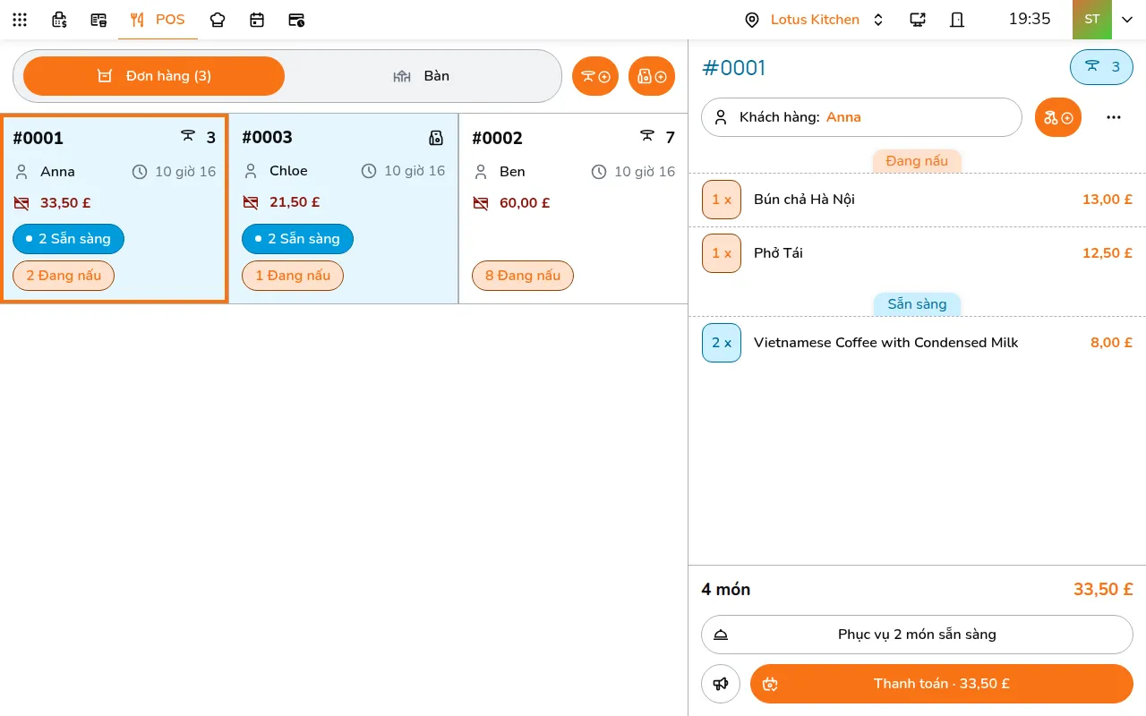Create a new takeaway bag order
Image resolution: width=1146 pixels, height=716 pixels.
pos(652,76)
